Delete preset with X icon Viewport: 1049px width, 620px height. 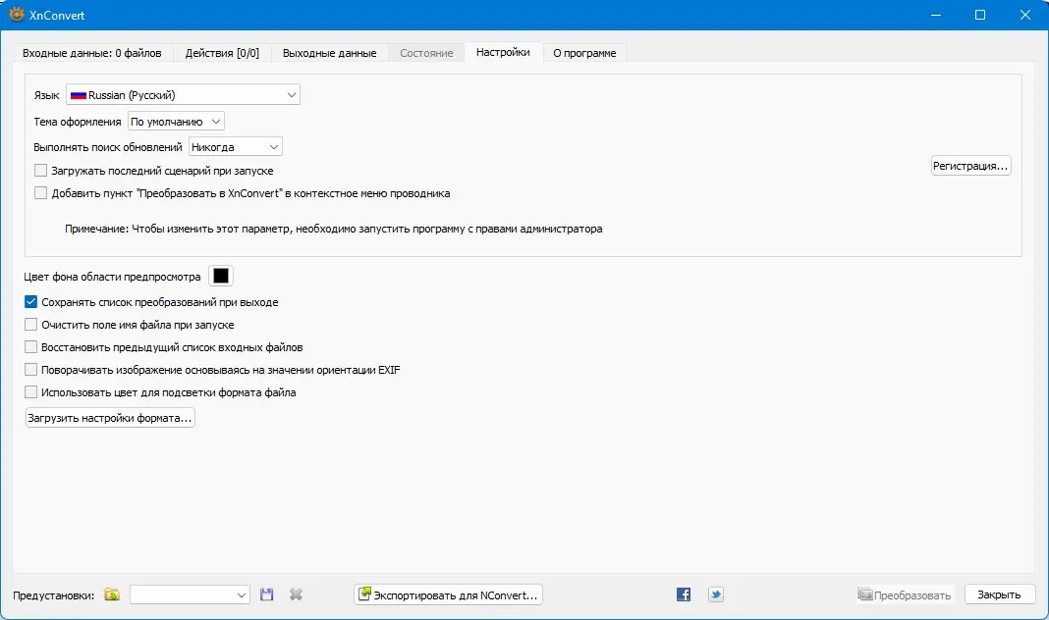(x=296, y=594)
